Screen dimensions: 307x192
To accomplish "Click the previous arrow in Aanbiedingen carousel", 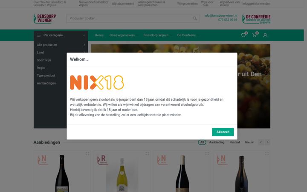I will tap(261, 142).
